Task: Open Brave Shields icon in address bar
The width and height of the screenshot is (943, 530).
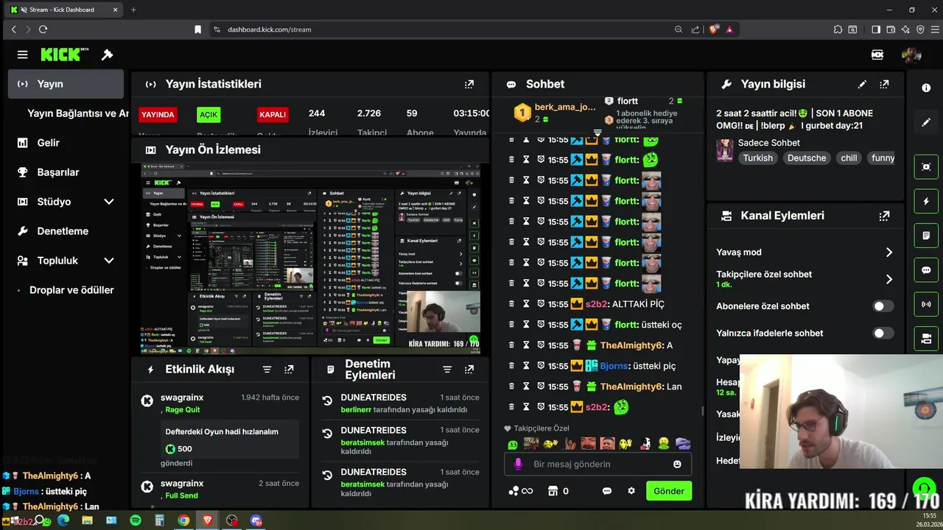Action: (x=713, y=29)
